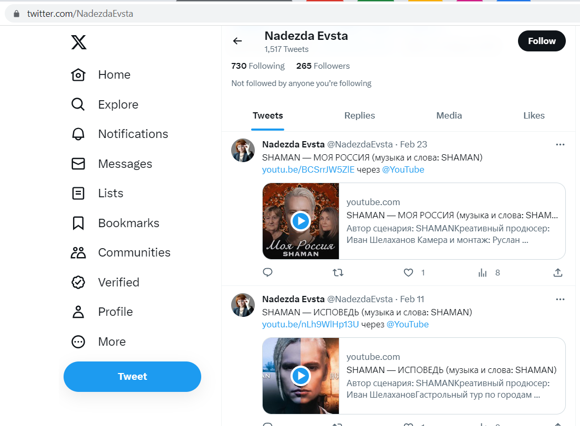This screenshot has width=580, height=426.
Task: Open Notifications from the sidebar
Action: click(133, 134)
